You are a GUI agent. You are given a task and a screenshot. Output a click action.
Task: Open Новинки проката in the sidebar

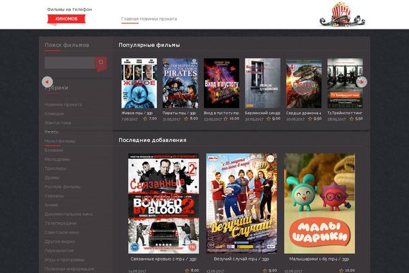pos(63,104)
